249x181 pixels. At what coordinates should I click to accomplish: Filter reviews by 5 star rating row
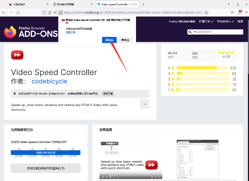click(x=202, y=68)
